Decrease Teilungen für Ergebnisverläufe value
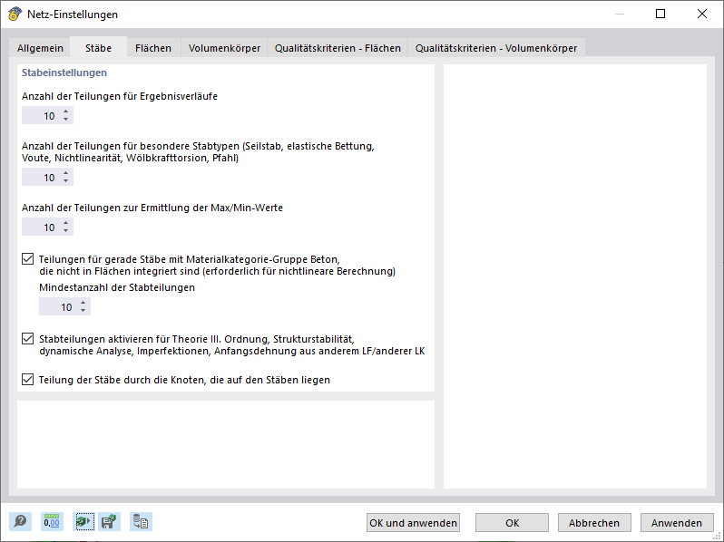Screen dimensions: 724x542 coord(66,120)
